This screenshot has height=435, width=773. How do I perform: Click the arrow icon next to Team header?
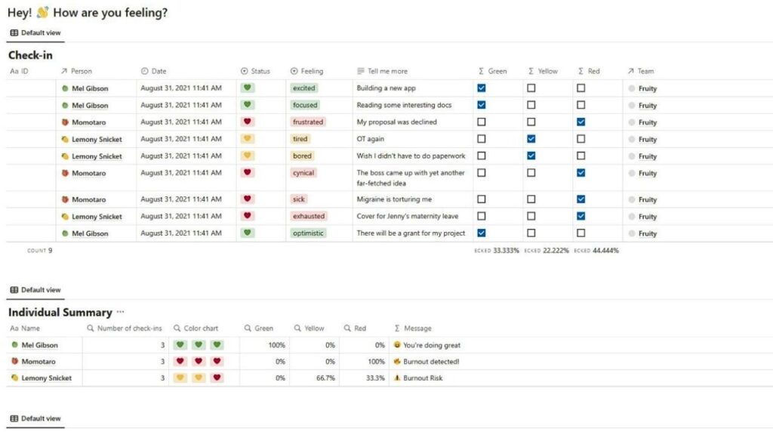click(630, 71)
